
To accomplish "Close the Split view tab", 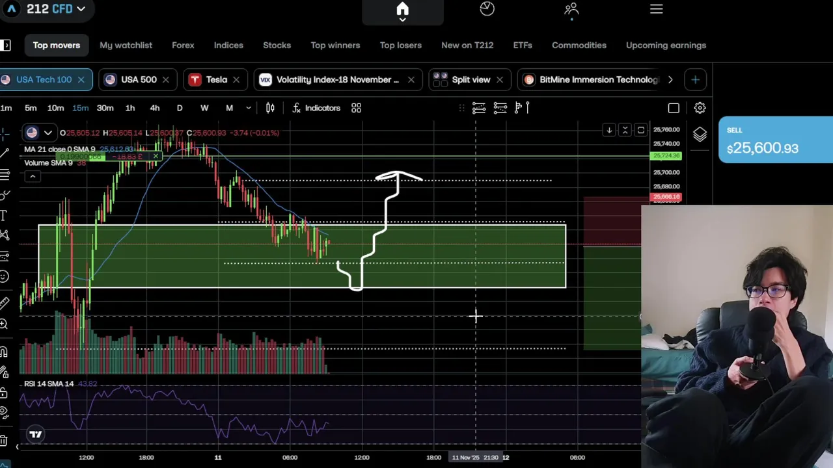I will tap(499, 79).
